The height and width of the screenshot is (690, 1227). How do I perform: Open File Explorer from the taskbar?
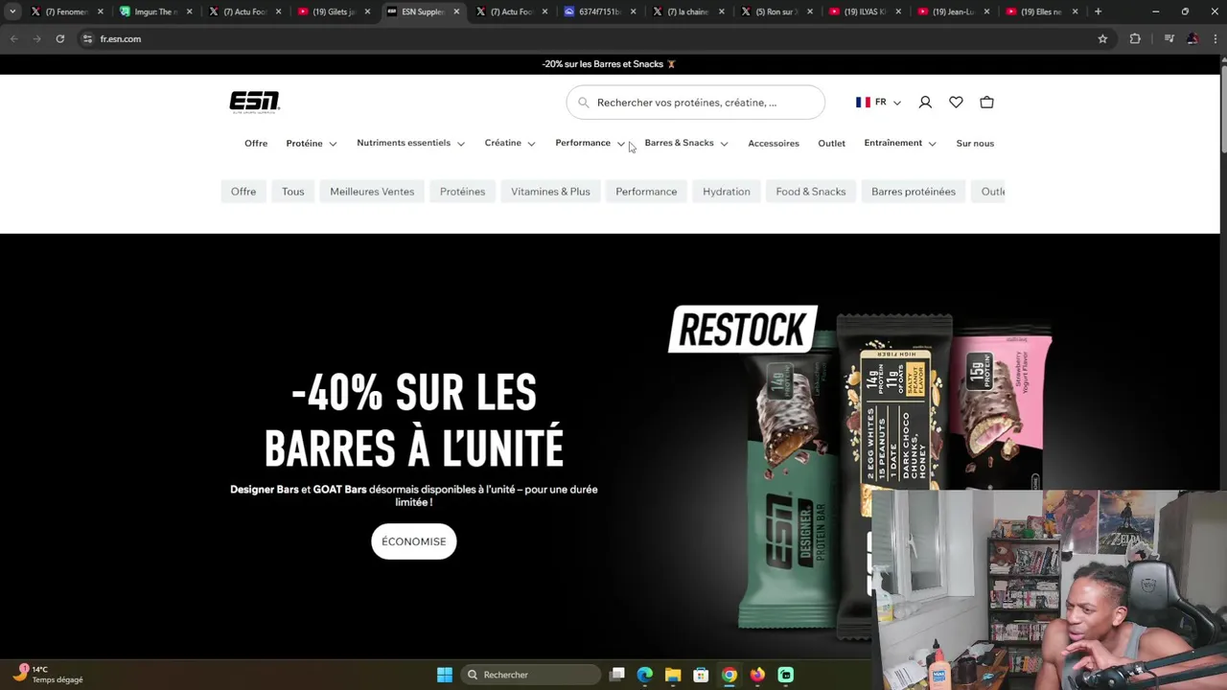point(673,675)
